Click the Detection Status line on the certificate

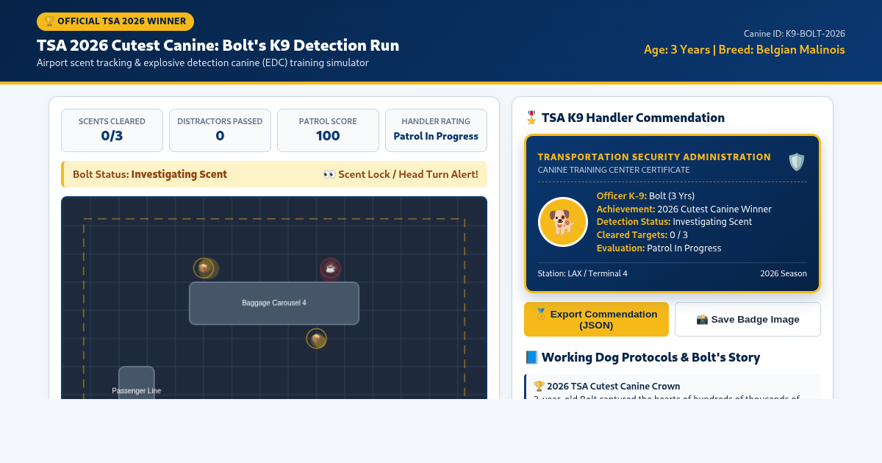(x=674, y=222)
